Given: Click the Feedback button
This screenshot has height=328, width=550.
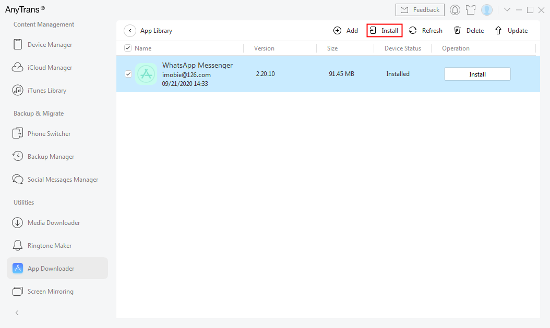Looking at the screenshot, I should 420,10.
